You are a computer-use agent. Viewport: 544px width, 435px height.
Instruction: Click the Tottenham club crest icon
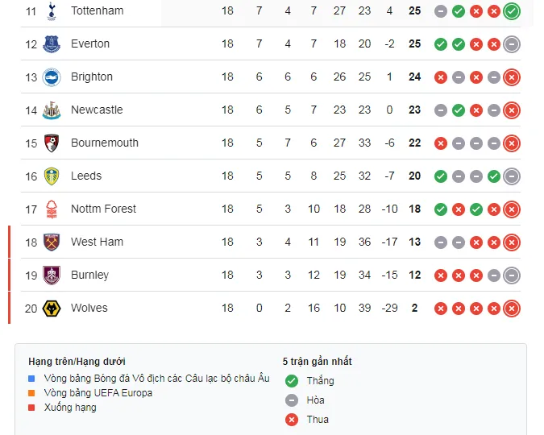(x=52, y=11)
